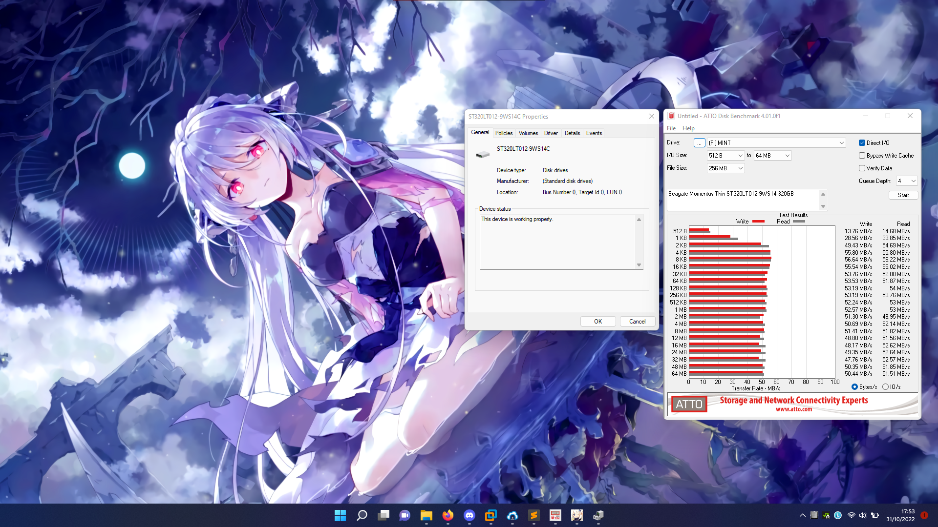Close the ST320LT012 Properties dialog
Image resolution: width=938 pixels, height=527 pixels.
pos(651,116)
